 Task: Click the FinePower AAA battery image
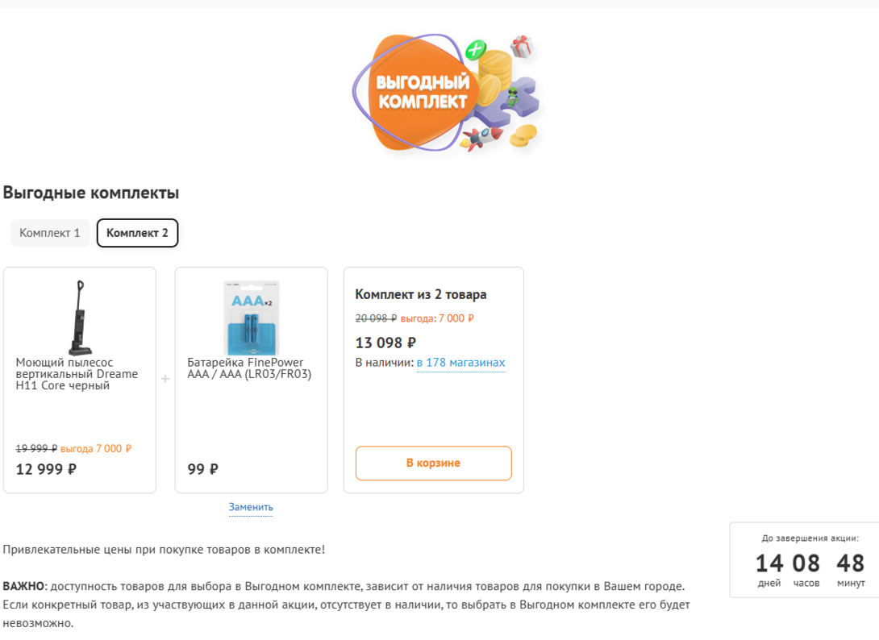pos(251,318)
